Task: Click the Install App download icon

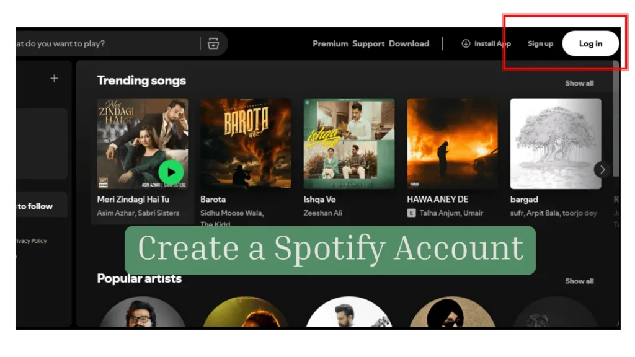Action: pyautogui.click(x=465, y=43)
